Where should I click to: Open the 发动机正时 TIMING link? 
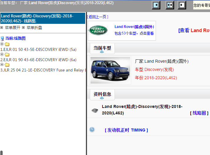[x=126, y=130]
